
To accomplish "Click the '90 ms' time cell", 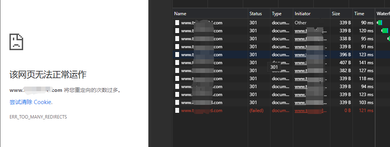I will click(x=367, y=23).
